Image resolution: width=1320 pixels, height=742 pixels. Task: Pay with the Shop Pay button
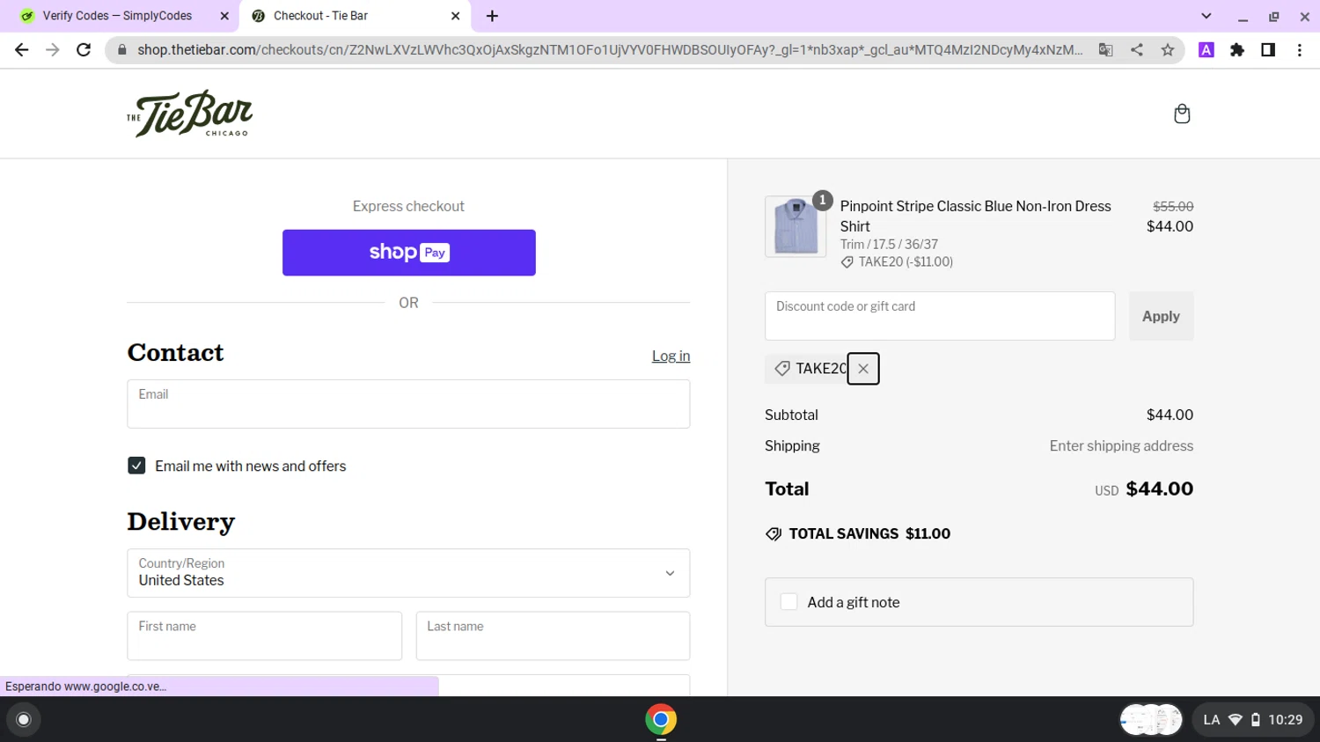pos(409,253)
